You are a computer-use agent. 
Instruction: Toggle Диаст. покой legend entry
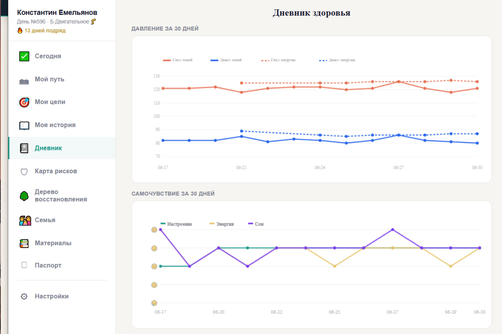(x=226, y=60)
